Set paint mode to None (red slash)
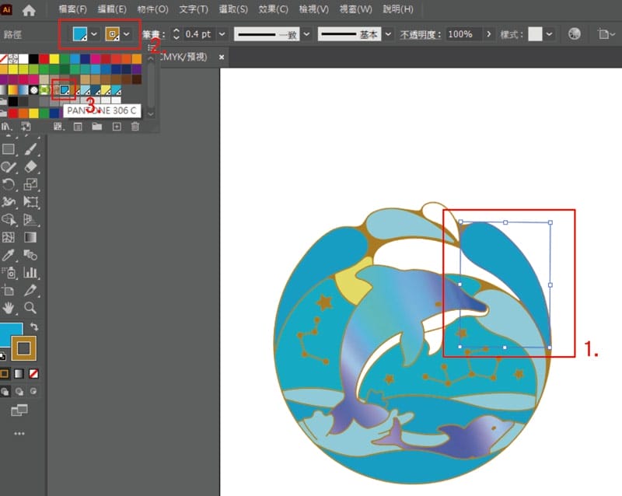This screenshot has width=622, height=496. click(x=34, y=373)
